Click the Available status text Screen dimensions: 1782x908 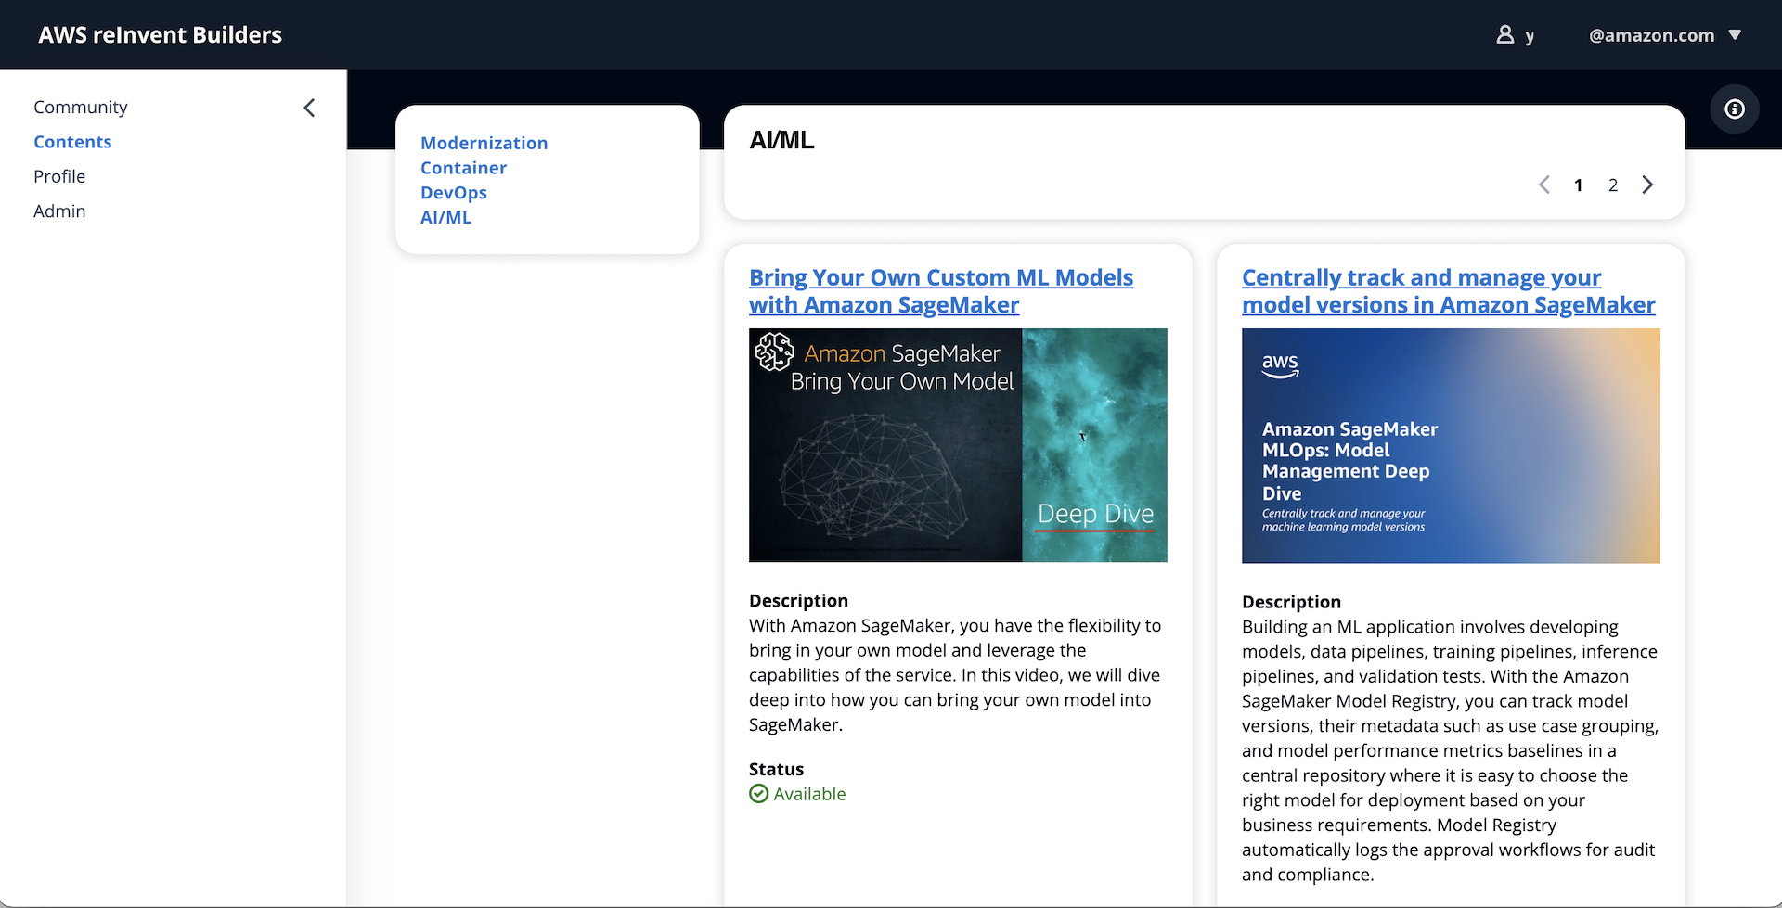[809, 794]
